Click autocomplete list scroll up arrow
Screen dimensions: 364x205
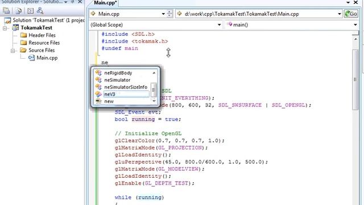click(154, 73)
